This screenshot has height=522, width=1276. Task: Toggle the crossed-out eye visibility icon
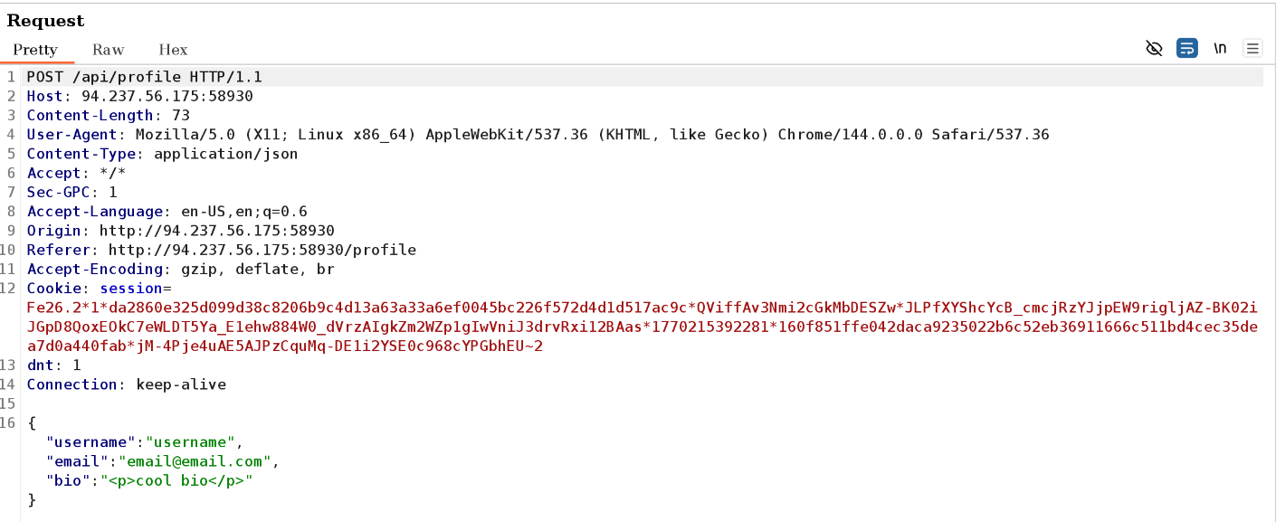pos(1154,49)
